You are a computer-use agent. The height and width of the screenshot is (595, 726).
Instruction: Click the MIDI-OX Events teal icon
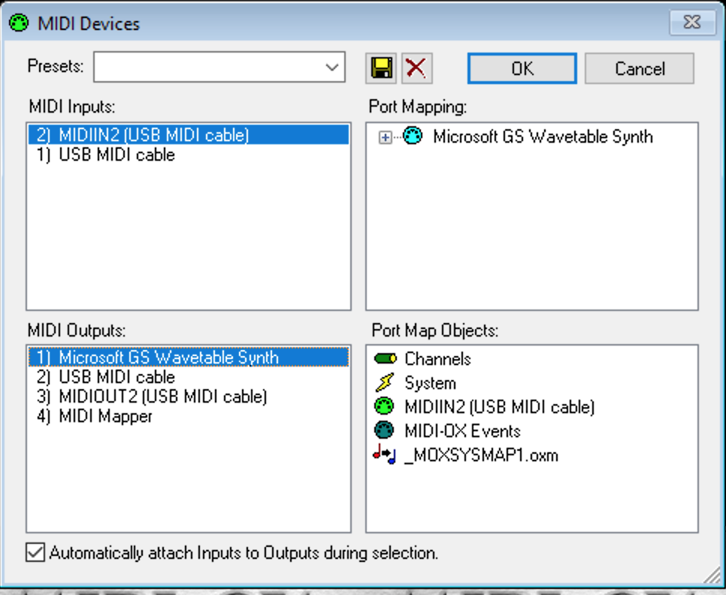pos(385,431)
